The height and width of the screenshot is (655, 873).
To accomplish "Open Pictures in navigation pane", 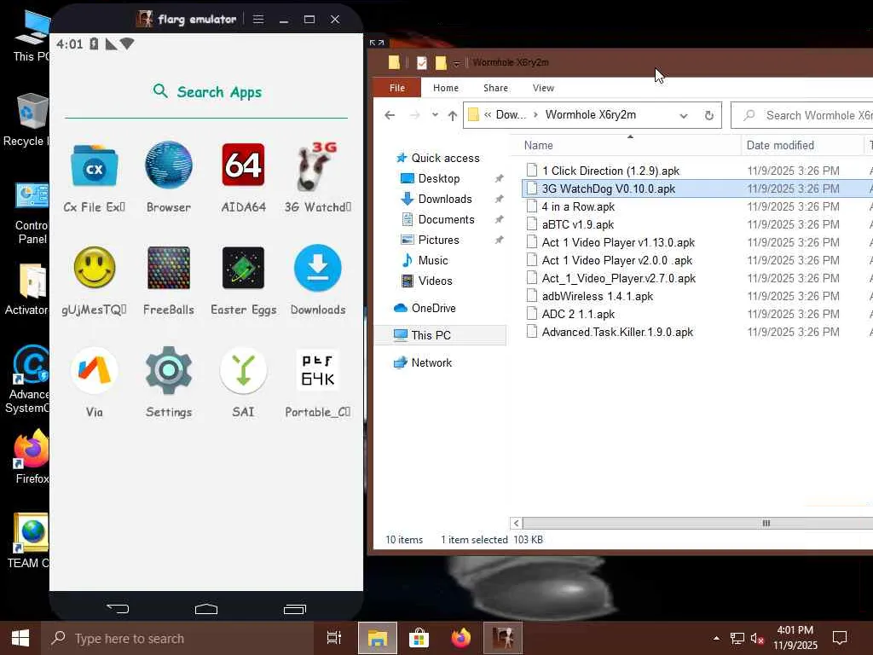I will 439,240.
